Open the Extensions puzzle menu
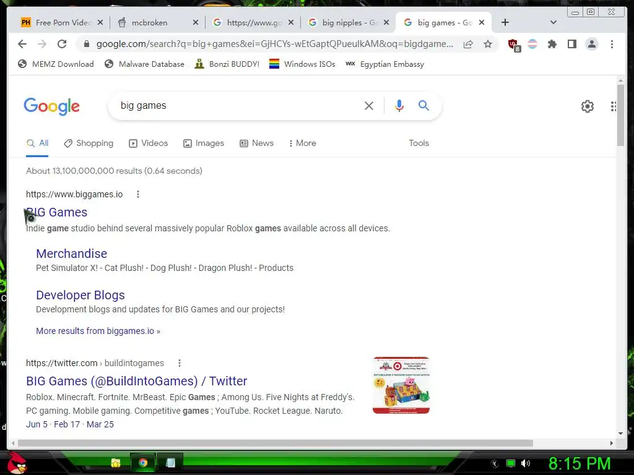The height and width of the screenshot is (475, 634). pos(552,44)
